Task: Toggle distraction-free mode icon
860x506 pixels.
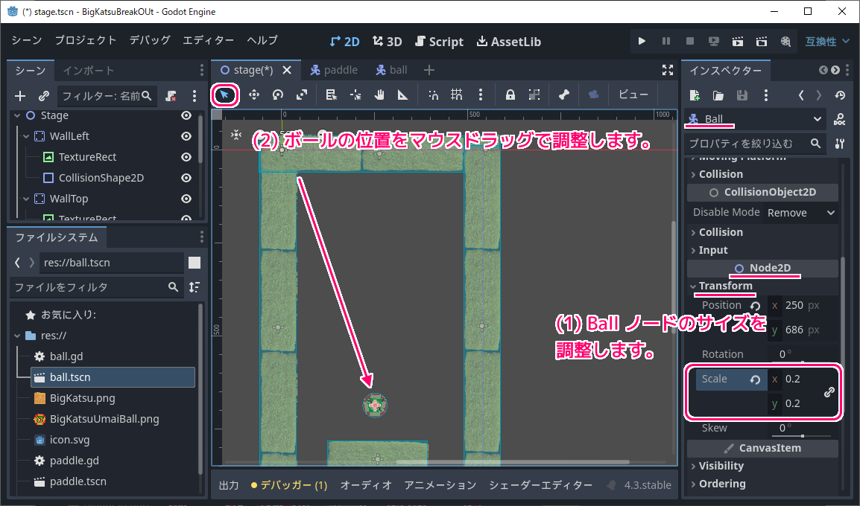Action: coord(668,70)
